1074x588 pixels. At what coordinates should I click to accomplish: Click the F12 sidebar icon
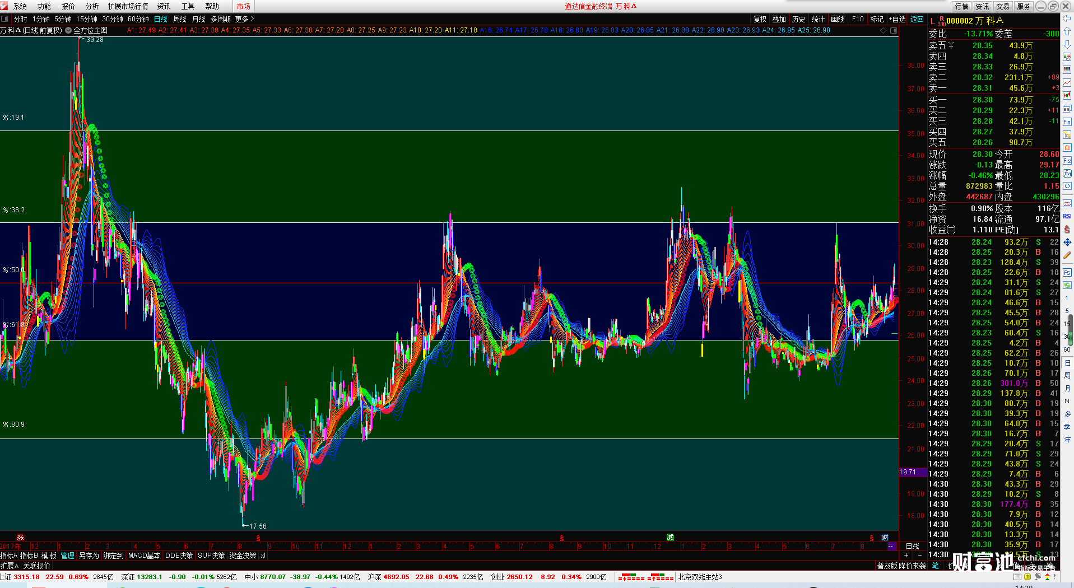click(1067, 161)
